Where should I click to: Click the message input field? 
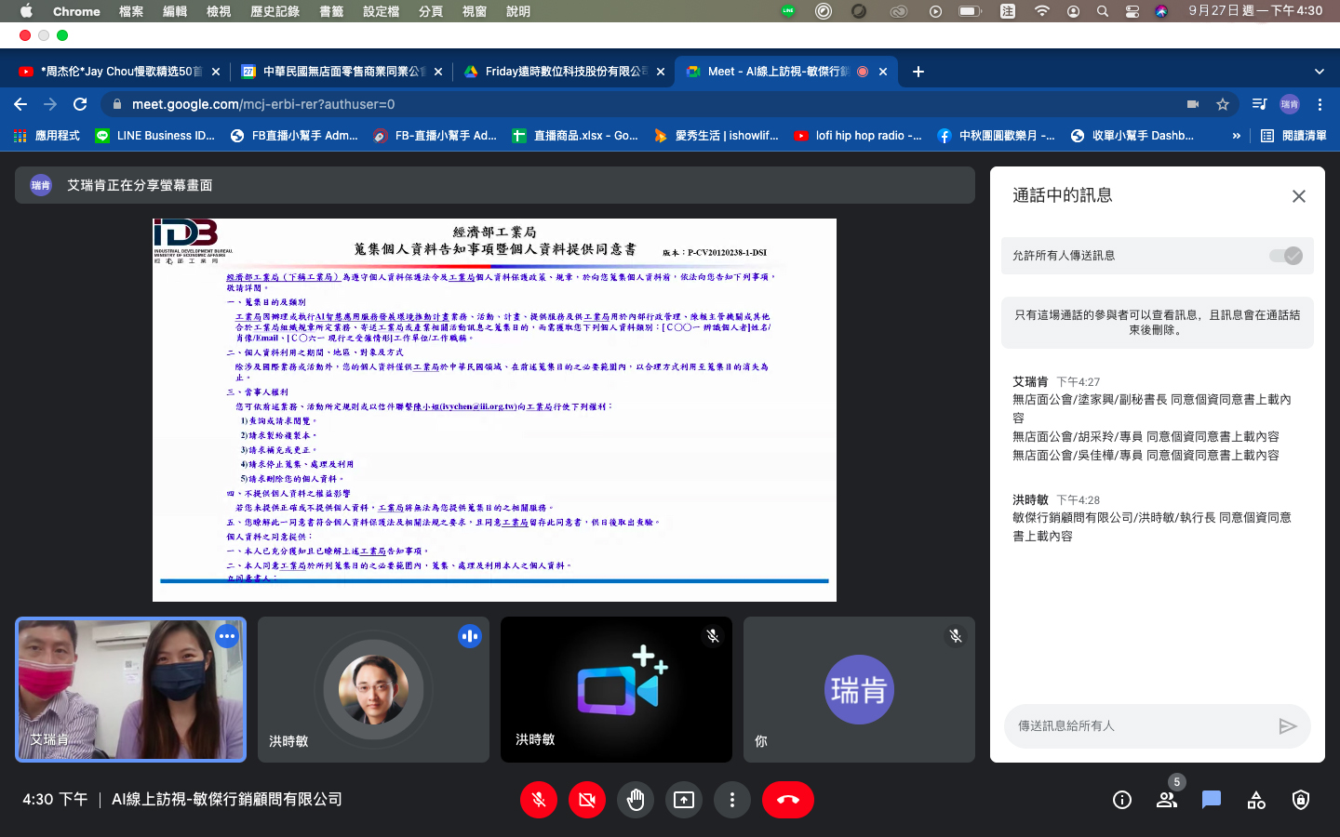1140,726
